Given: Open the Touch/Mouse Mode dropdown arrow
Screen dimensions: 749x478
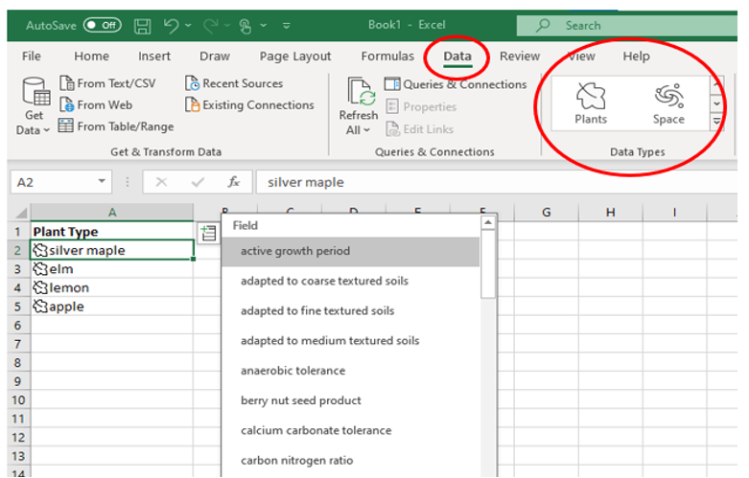Looking at the screenshot, I should pos(263,25).
